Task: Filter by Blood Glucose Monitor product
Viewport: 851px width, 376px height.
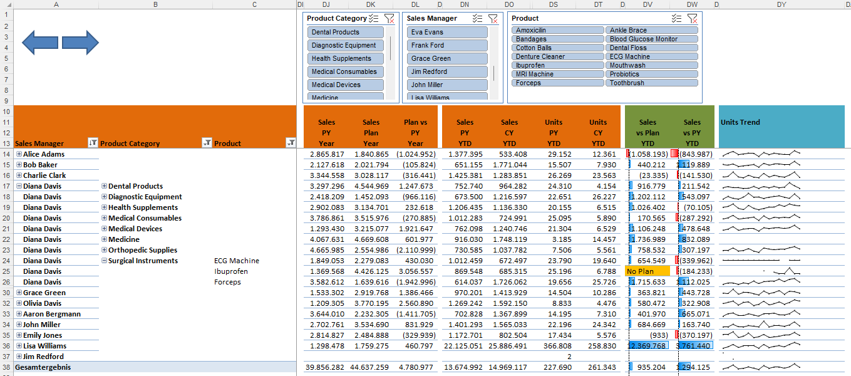Action: (651, 39)
